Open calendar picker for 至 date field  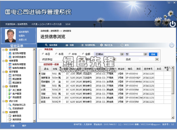click(145, 54)
